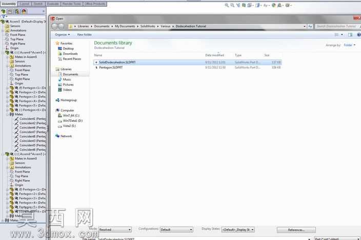Viewport: 361px width, 240px height.
Task: Click the Section View icon
Action: (x=244, y=5)
